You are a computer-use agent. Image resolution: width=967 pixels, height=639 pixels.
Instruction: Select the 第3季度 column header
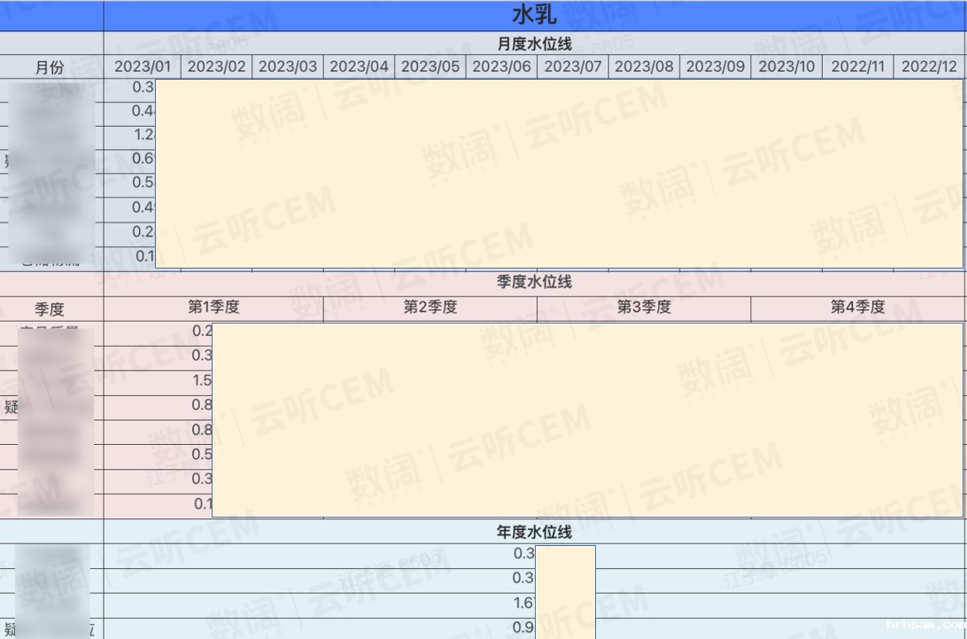point(644,308)
